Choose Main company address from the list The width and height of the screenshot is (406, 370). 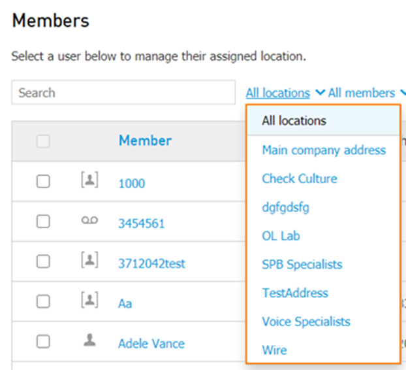pos(324,150)
